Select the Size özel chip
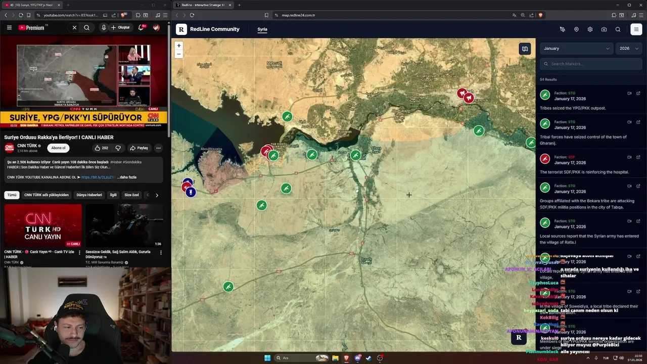The width and height of the screenshot is (647, 364). [131, 195]
